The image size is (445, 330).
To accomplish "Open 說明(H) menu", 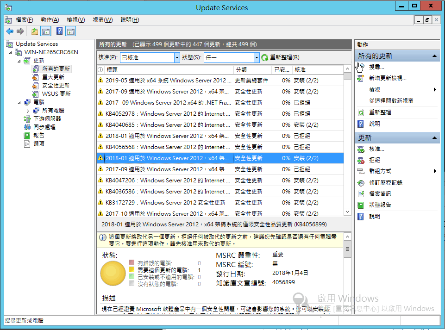I will point(130,20).
